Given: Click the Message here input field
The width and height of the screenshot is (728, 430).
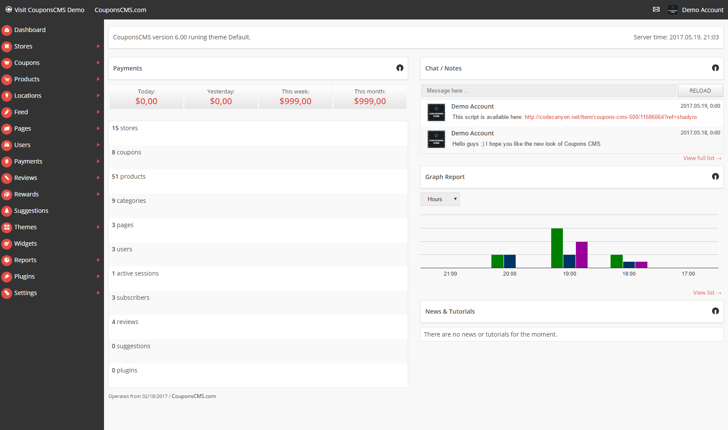Looking at the screenshot, I should [x=548, y=90].
